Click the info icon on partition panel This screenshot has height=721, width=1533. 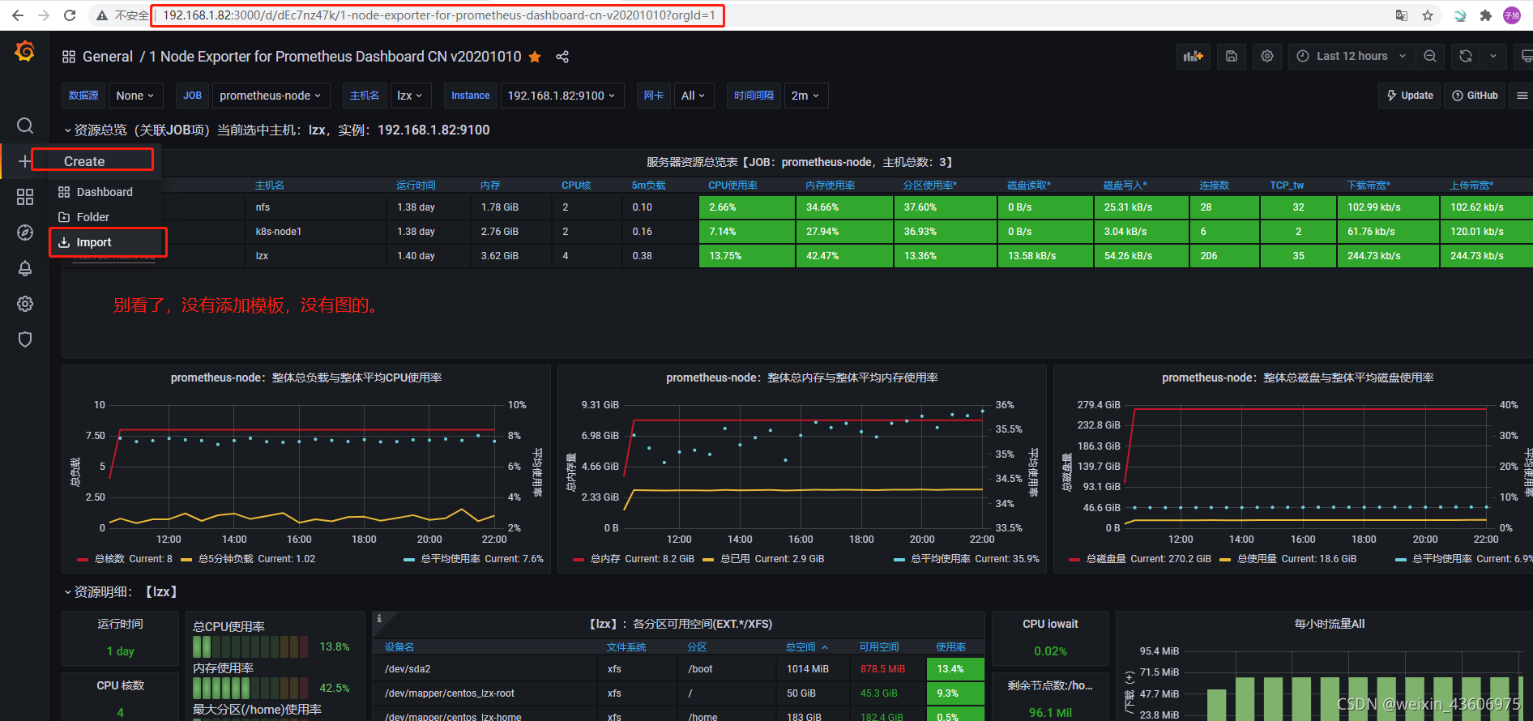(379, 619)
